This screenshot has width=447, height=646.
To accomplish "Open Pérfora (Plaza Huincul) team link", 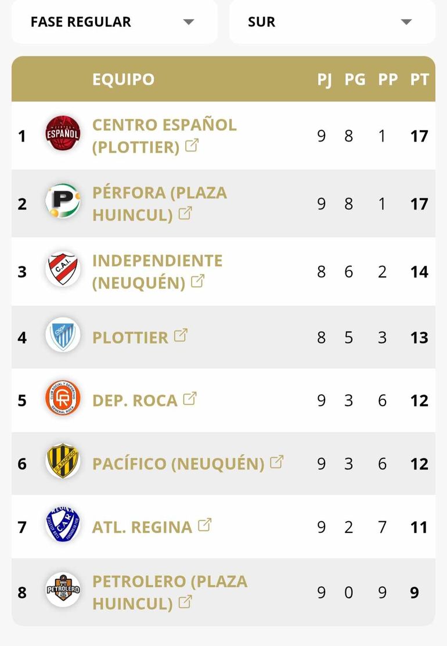I will pyautogui.click(x=159, y=203).
